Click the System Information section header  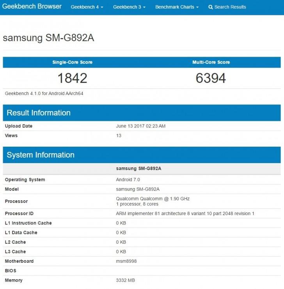pos(41,155)
